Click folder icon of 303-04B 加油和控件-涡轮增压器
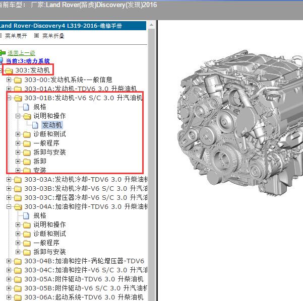303x301 pixels. pyautogui.click(x=18, y=261)
